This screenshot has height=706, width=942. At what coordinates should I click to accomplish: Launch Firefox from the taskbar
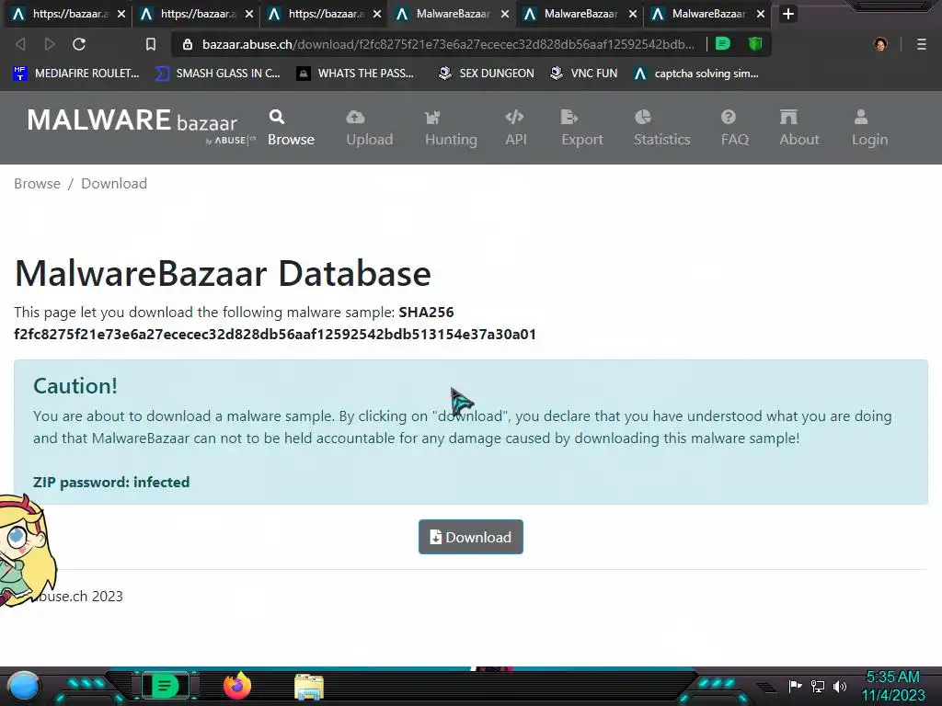[x=237, y=686]
